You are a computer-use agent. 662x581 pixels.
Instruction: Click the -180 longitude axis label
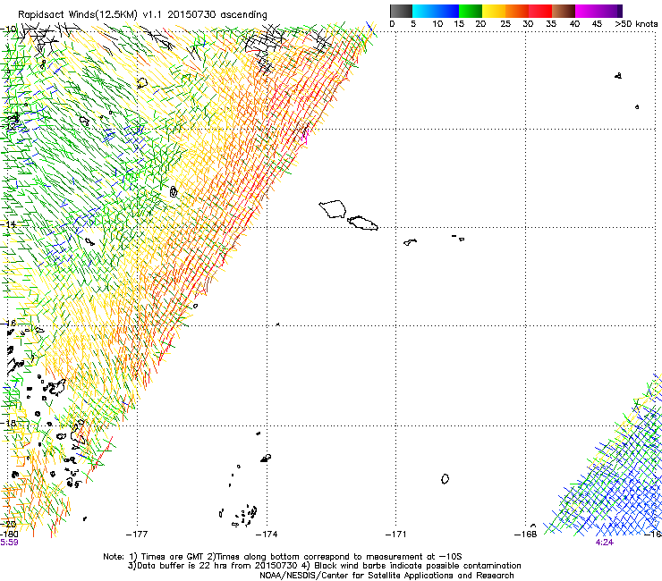point(9,535)
